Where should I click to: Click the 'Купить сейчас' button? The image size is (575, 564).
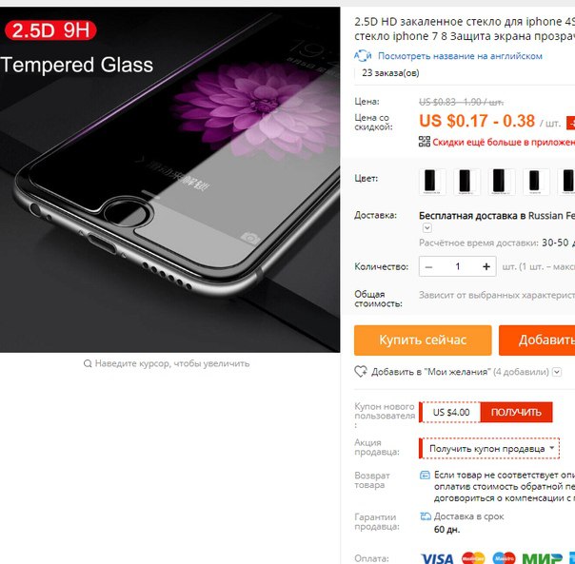coord(423,340)
